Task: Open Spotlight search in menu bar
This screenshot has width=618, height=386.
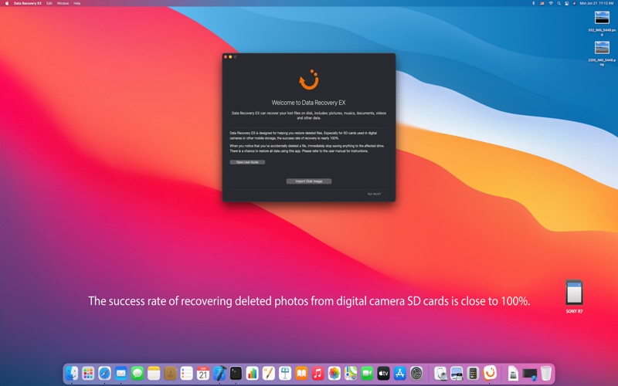Action: [559, 3]
